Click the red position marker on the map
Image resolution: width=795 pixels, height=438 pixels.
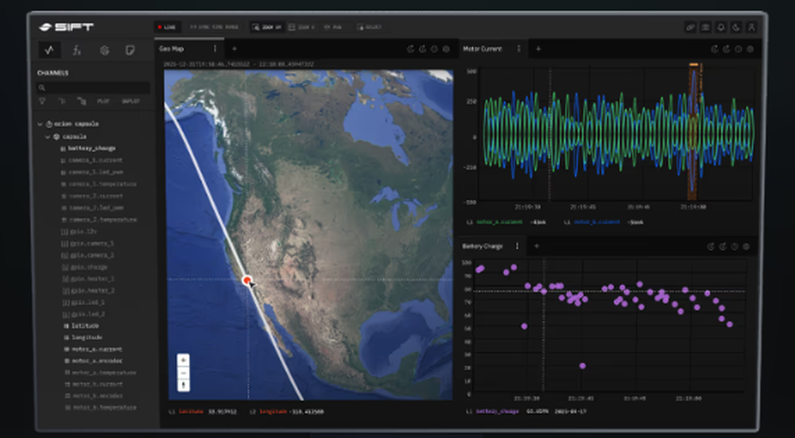pyautogui.click(x=247, y=280)
